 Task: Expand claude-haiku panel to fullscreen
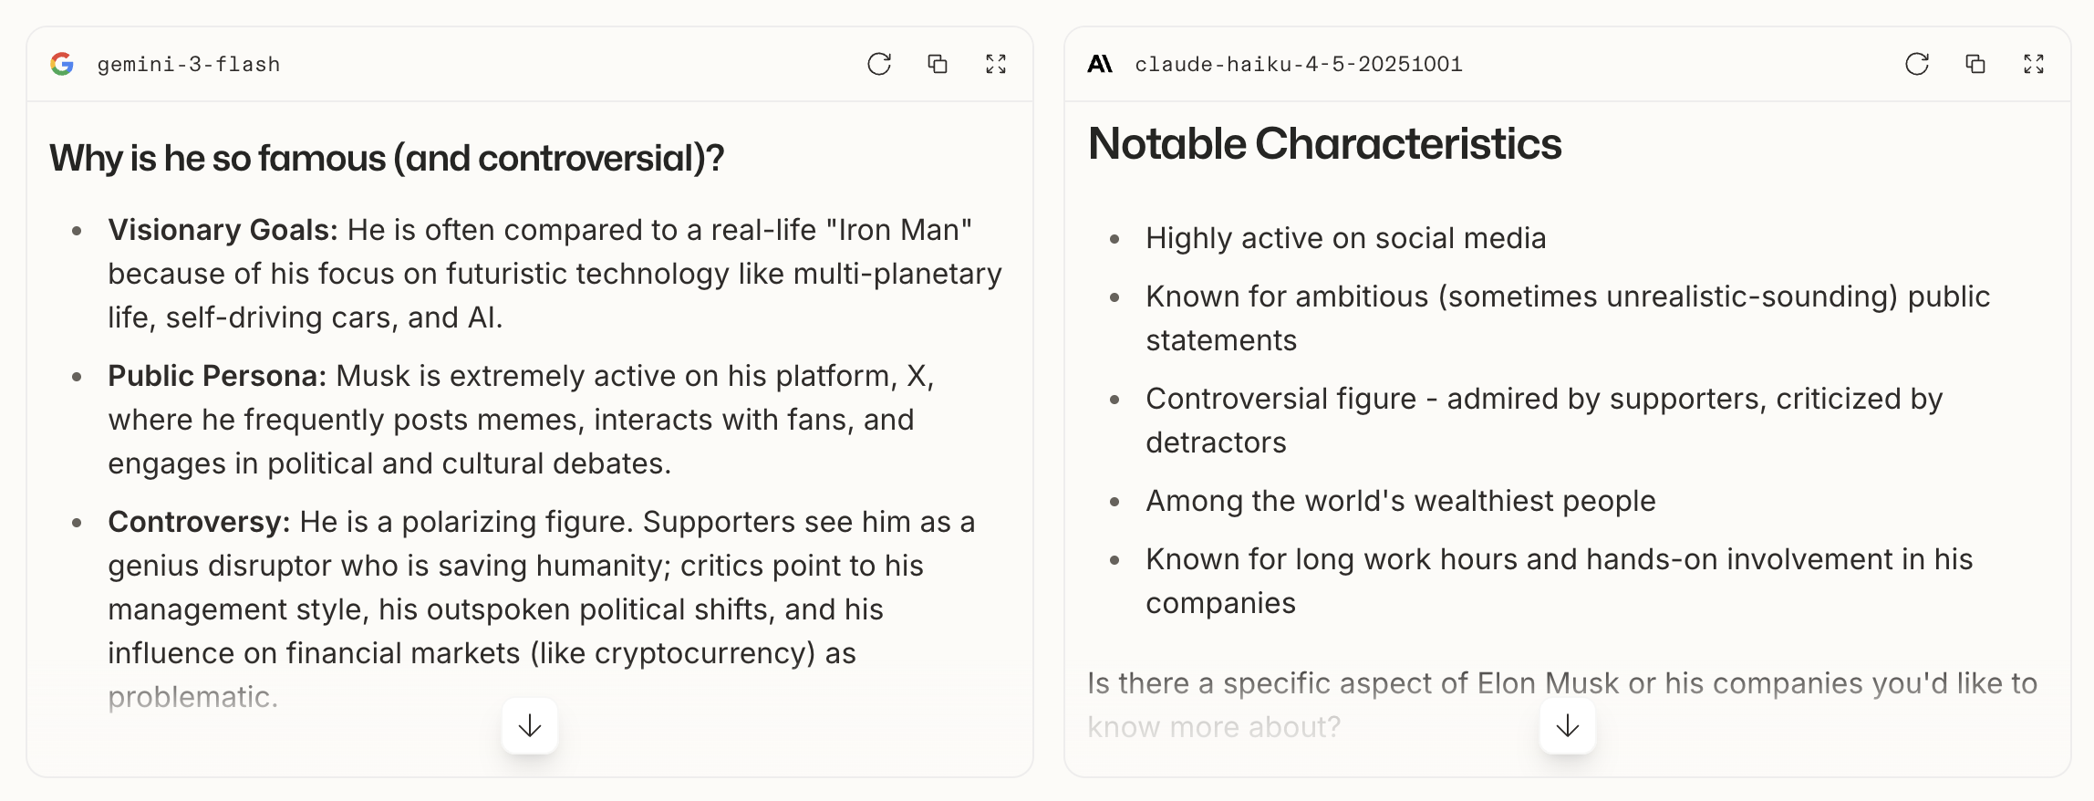tap(2033, 64)
